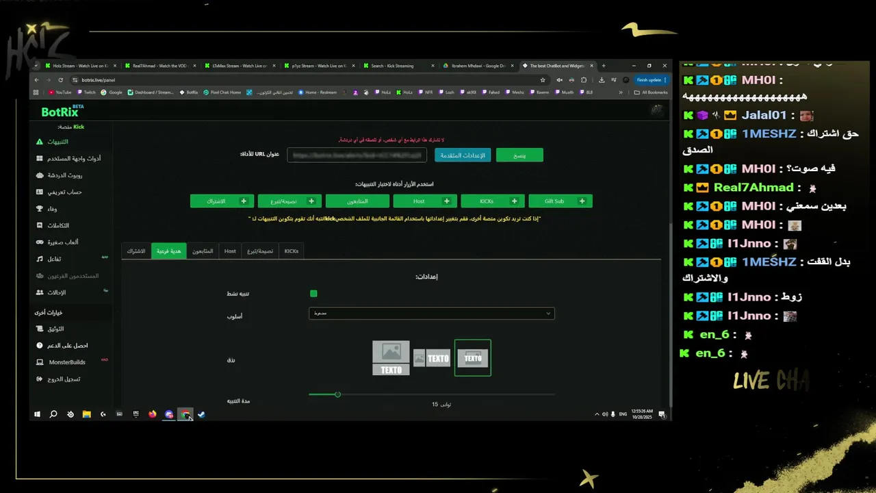
Task: Open the Documentation (التوثيق) sidebar item
Action: (x=51, y=329)
